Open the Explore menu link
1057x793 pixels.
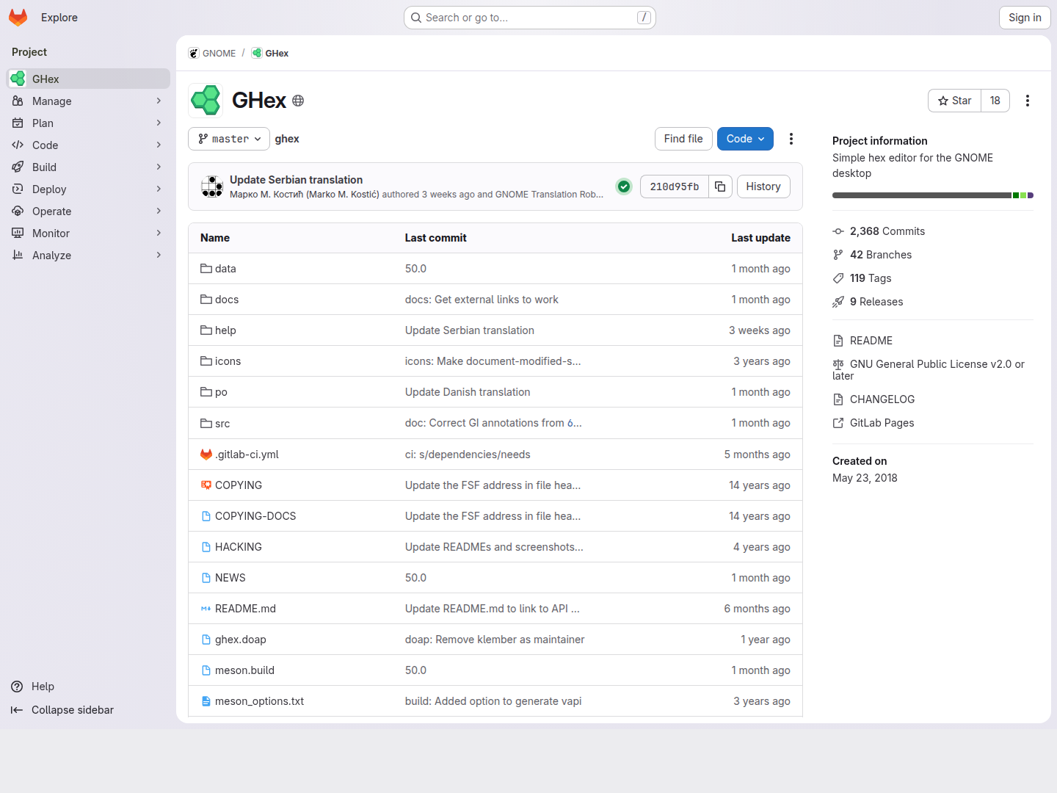pyautogui.click(x=59, y=18)
